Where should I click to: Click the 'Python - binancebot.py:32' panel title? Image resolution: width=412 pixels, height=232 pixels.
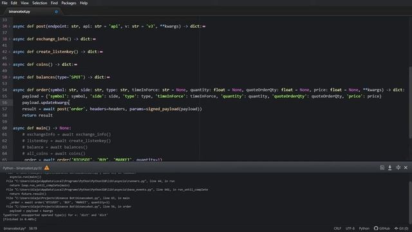click(23, 168)
